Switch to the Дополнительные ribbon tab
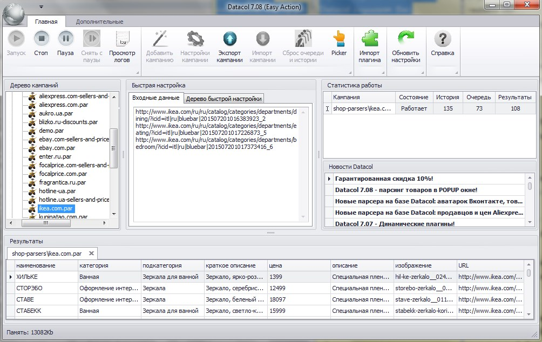This screenshot has height=342, width=542. pos(99,22)
